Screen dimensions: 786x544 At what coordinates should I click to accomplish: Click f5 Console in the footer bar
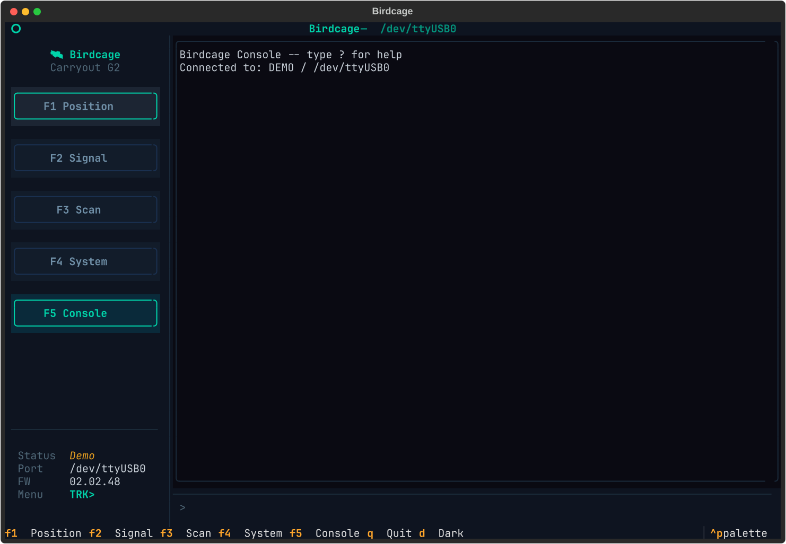325,533
